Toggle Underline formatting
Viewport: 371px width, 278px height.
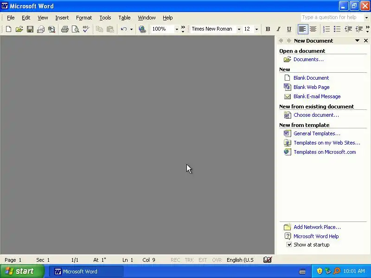pos(289,29)
